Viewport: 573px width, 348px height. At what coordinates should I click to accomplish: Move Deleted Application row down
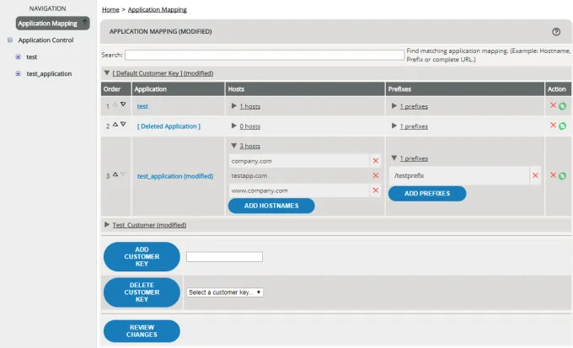123,125
